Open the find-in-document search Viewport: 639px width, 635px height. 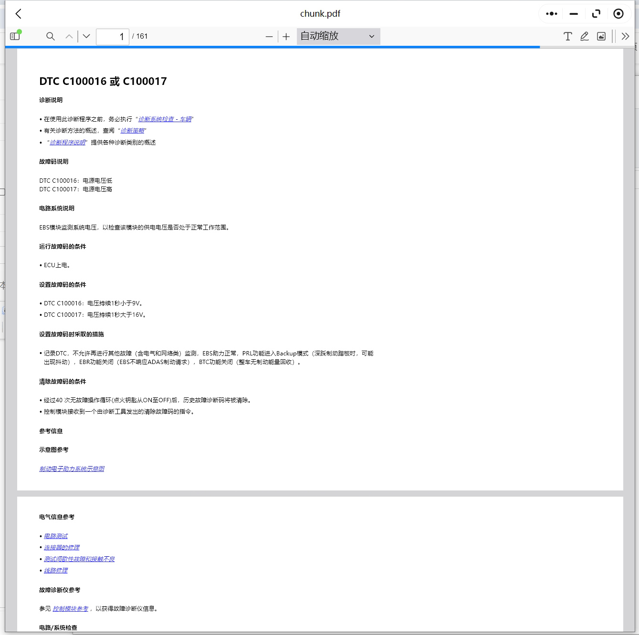[50, 36]
